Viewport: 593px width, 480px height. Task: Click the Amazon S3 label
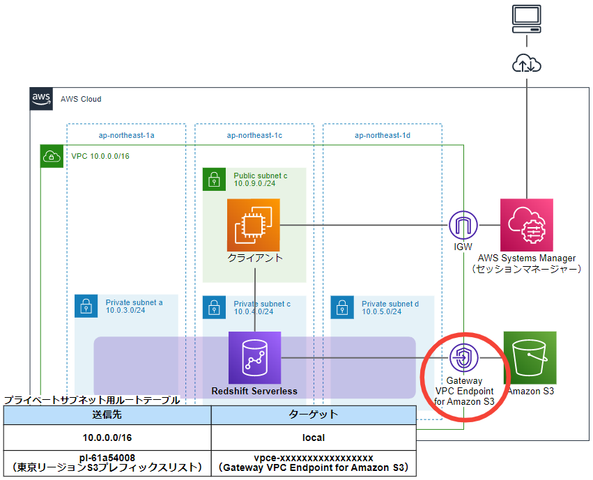click(x=530, y=392)
